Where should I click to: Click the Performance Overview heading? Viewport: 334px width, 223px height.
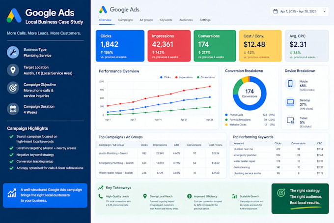point(119,71)
